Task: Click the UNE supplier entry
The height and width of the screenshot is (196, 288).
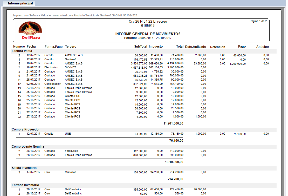Action: coord(68,134)
